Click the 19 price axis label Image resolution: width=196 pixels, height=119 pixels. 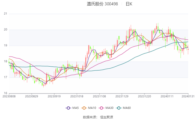[x=6, y=45]
